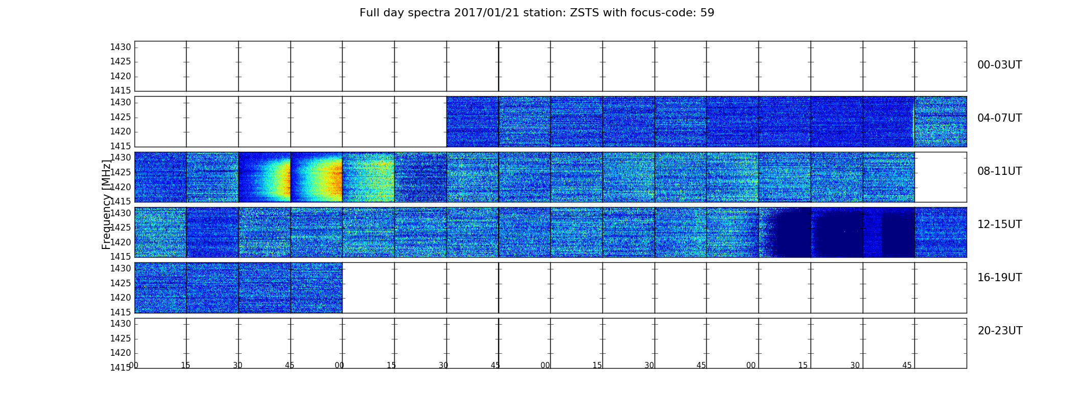Click the station name 'ZSTS' in the title
This screenshot has height=409, width=1074.
(x=585, y=13)
